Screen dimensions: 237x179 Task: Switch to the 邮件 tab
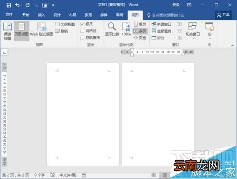point(104,15)
